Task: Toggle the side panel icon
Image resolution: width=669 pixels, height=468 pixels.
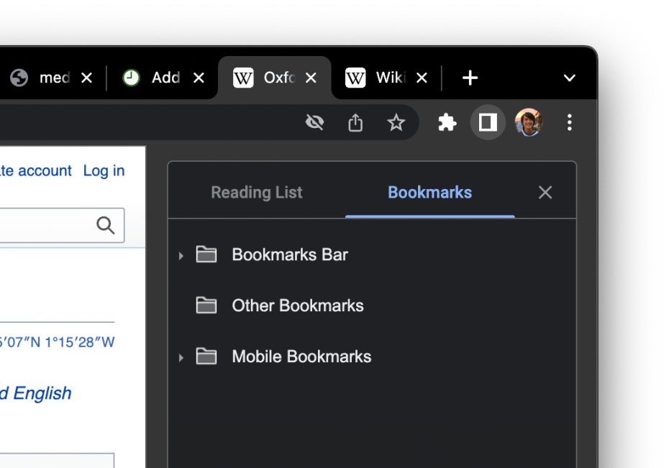Action: click(488, 123)
